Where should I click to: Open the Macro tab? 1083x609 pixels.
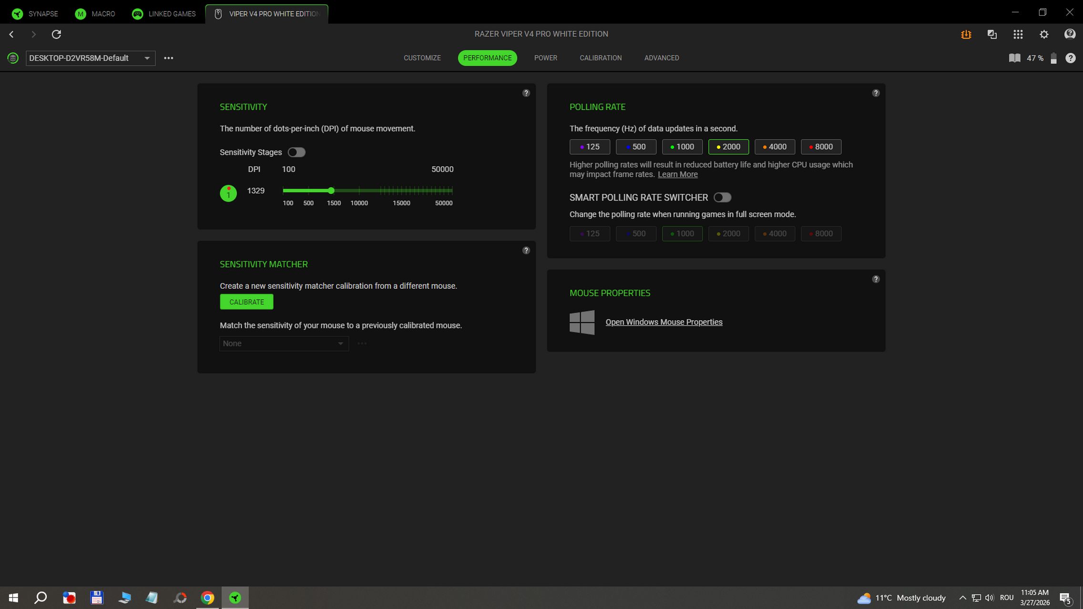pos(95,14)
